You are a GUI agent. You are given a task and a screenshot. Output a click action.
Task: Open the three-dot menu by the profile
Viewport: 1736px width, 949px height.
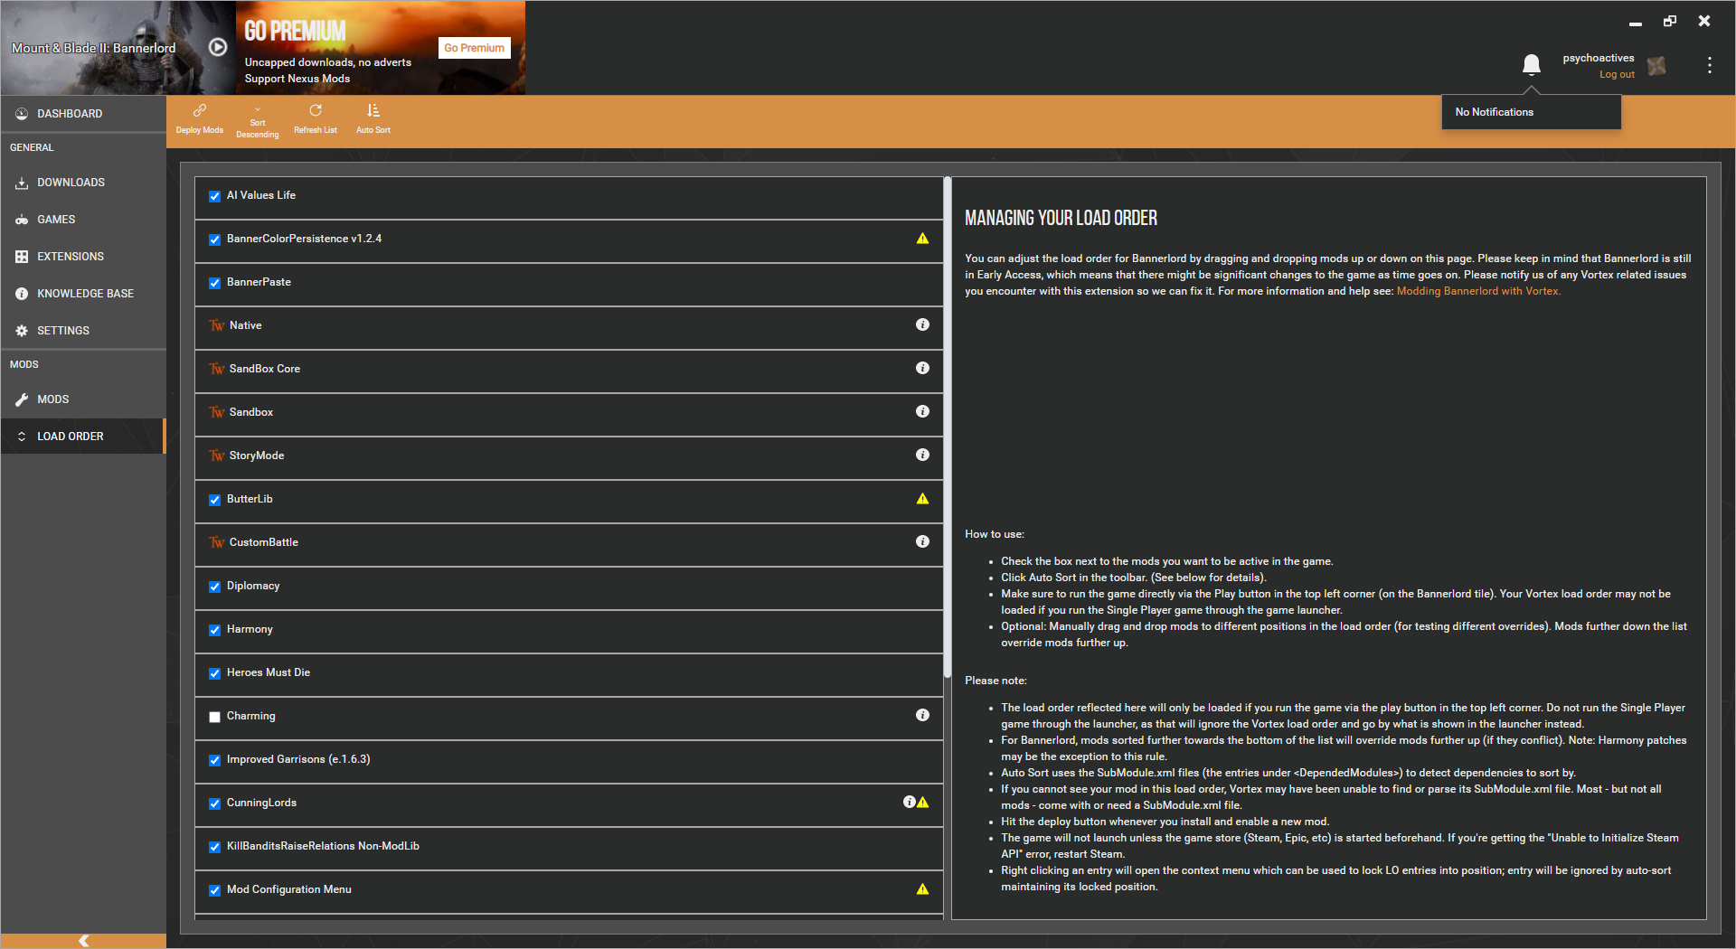(1709, 65)
